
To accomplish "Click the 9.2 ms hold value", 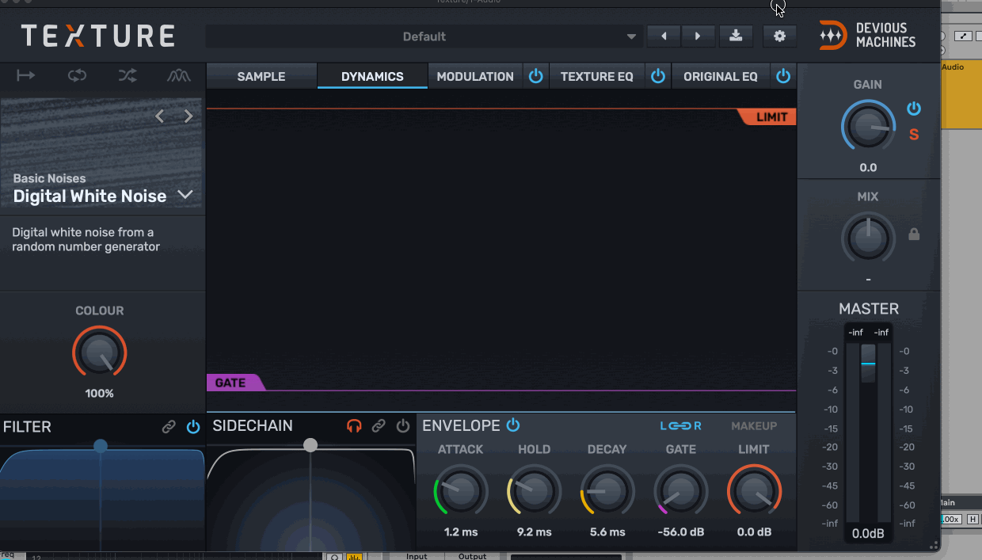I will pos(535,532).
